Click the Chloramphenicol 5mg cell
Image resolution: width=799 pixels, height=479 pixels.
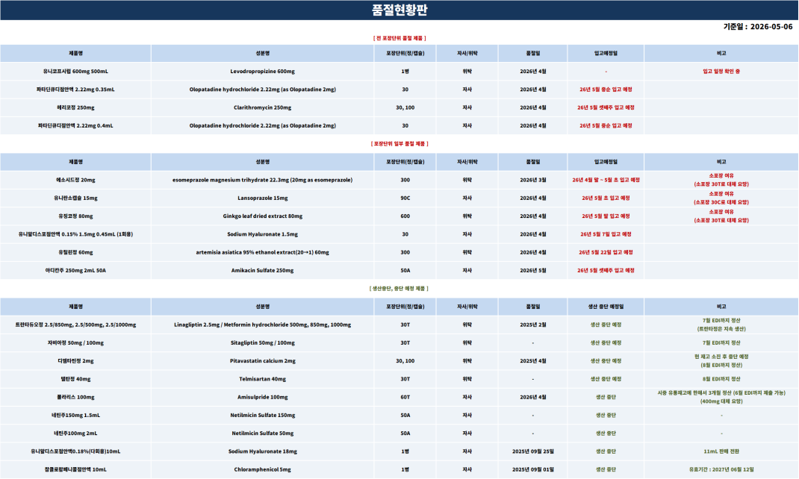click(x=262, y=470)
